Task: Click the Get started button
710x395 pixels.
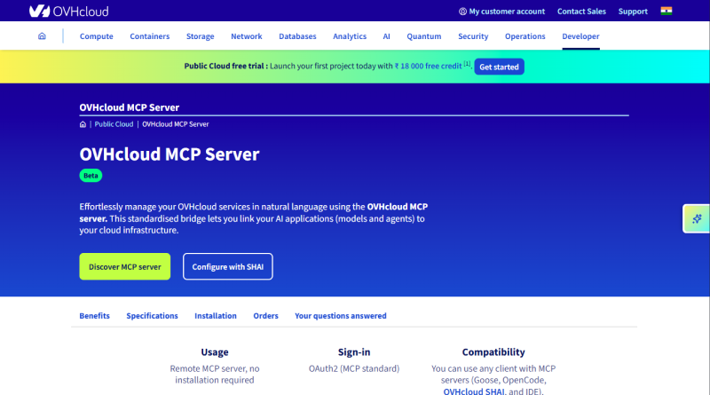Action: tap(499, 67)
